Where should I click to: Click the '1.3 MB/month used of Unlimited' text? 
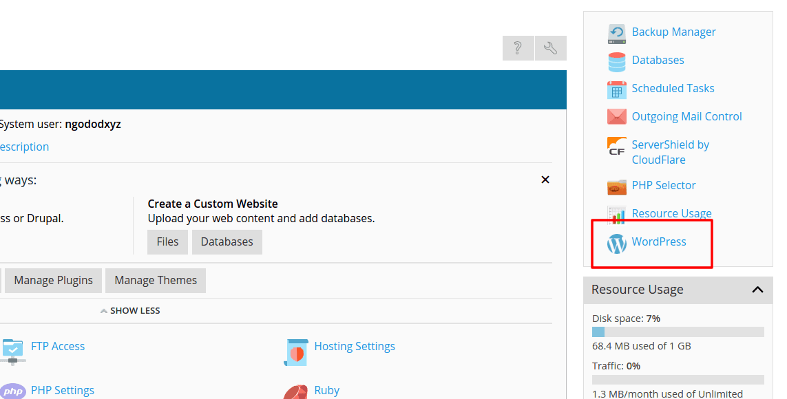[668, 394]
